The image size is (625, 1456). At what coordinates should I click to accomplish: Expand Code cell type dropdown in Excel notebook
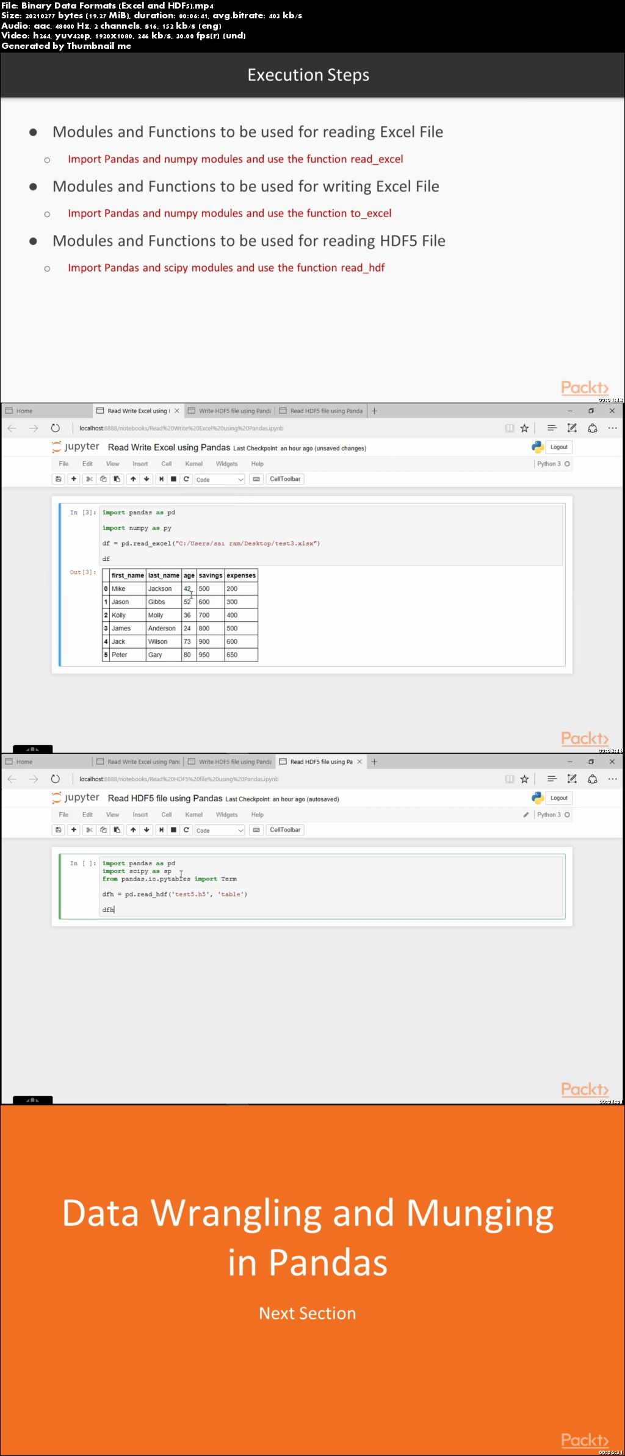tap(220, 480)
